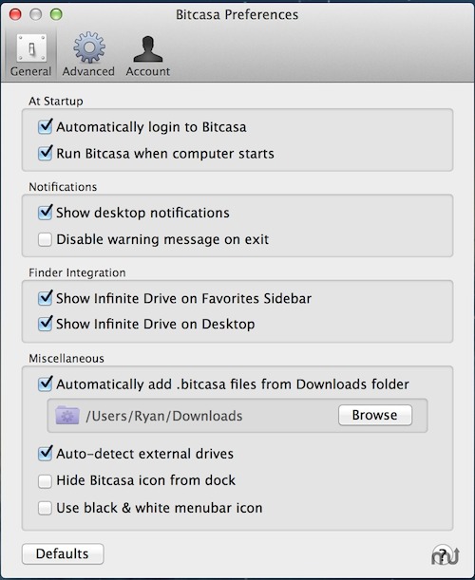Uncheck Auto-detect external drives

point(46,453)
